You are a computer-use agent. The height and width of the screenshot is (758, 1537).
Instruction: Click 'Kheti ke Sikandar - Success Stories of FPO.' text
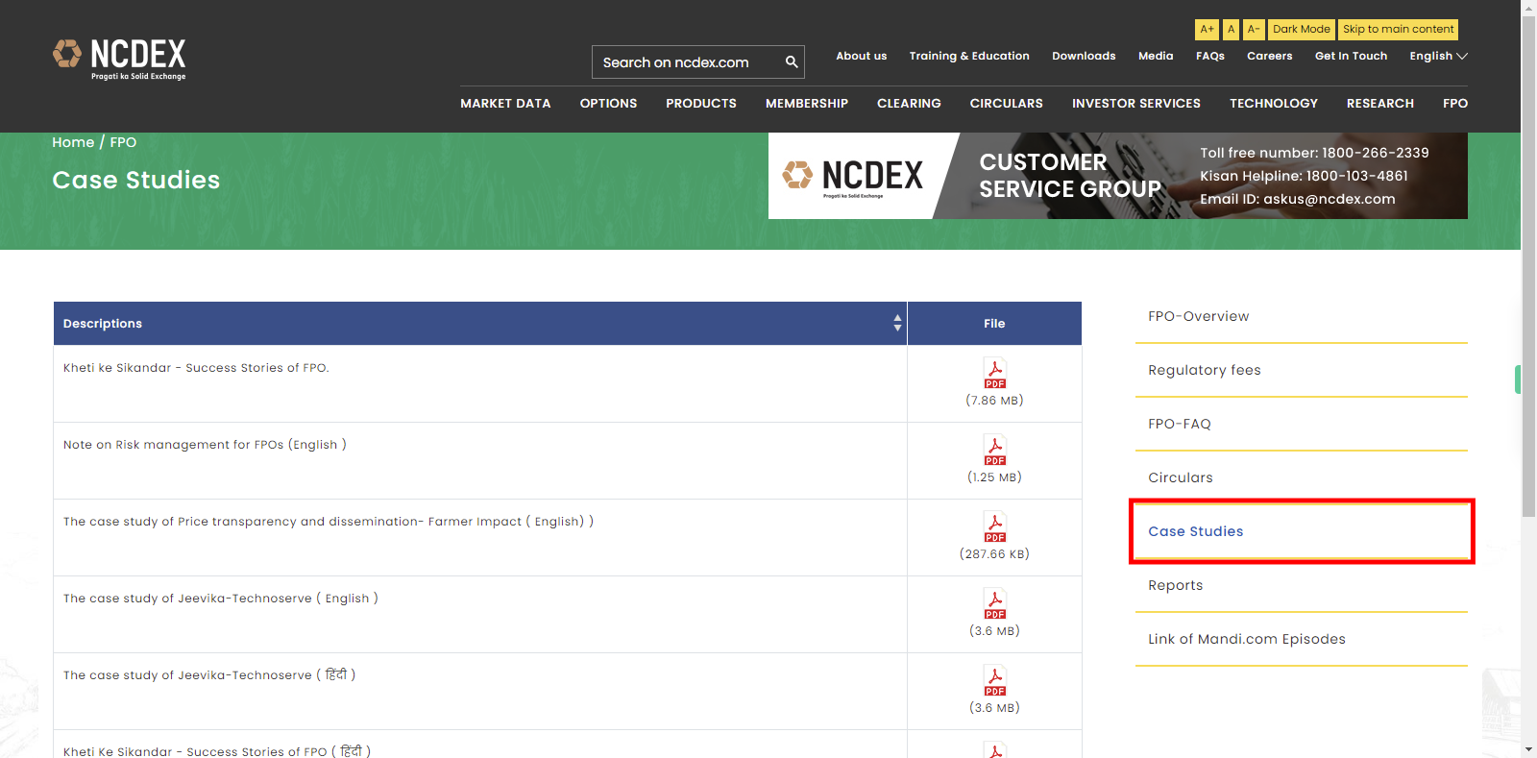coord(196,368)
